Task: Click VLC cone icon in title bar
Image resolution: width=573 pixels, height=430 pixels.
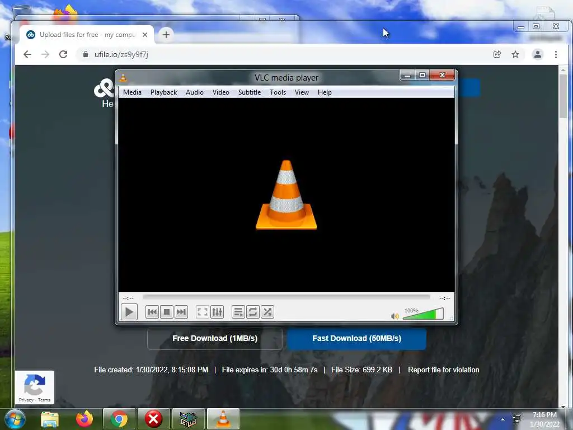Action: click(124, 77)
